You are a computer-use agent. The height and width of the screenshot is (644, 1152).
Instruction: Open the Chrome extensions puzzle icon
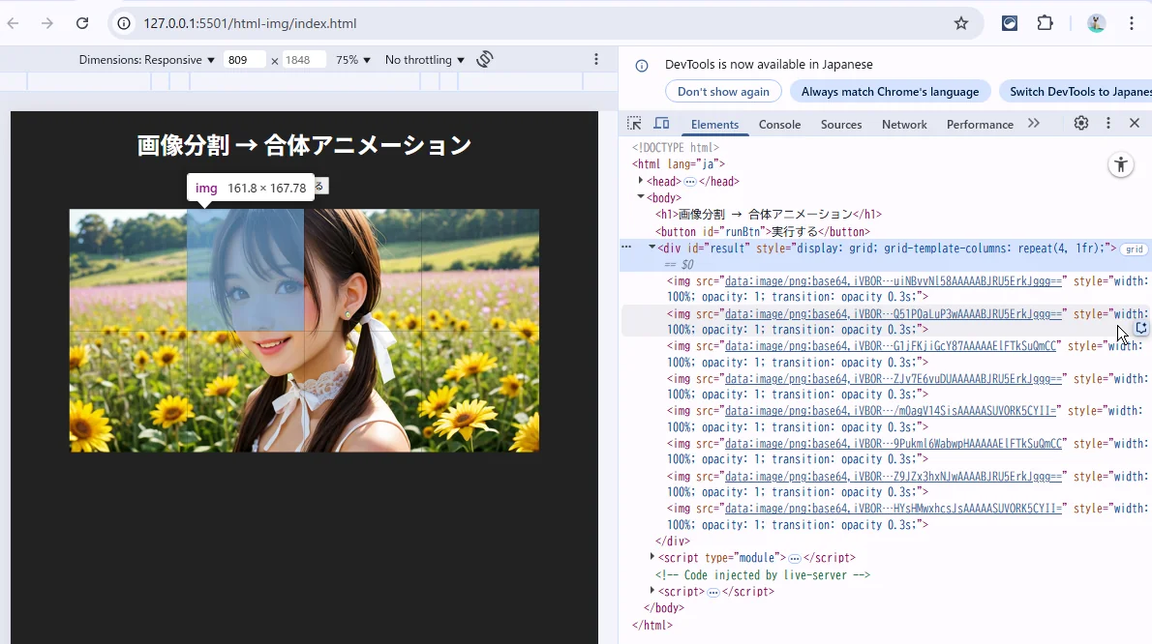1045,23
